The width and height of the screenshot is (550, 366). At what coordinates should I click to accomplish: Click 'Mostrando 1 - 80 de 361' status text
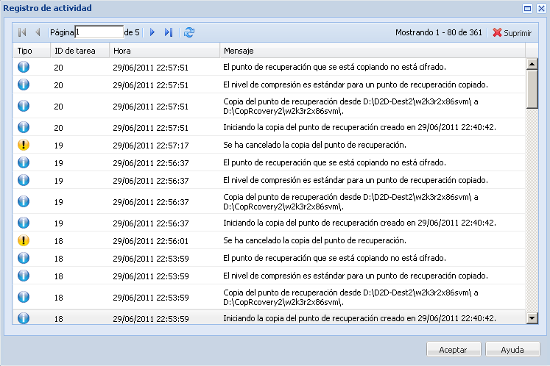point(439,32)
